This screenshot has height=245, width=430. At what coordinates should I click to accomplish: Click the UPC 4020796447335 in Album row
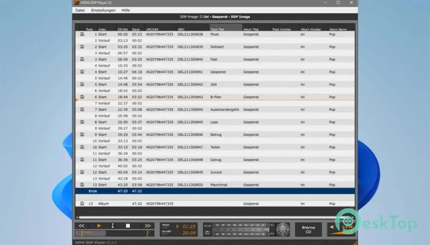click(x=160, y=203)
